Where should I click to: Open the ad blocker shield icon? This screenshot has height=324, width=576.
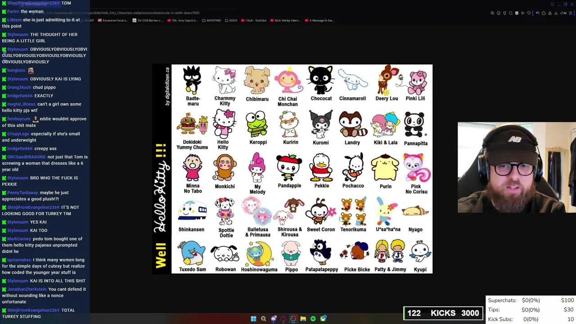point(517,13)
